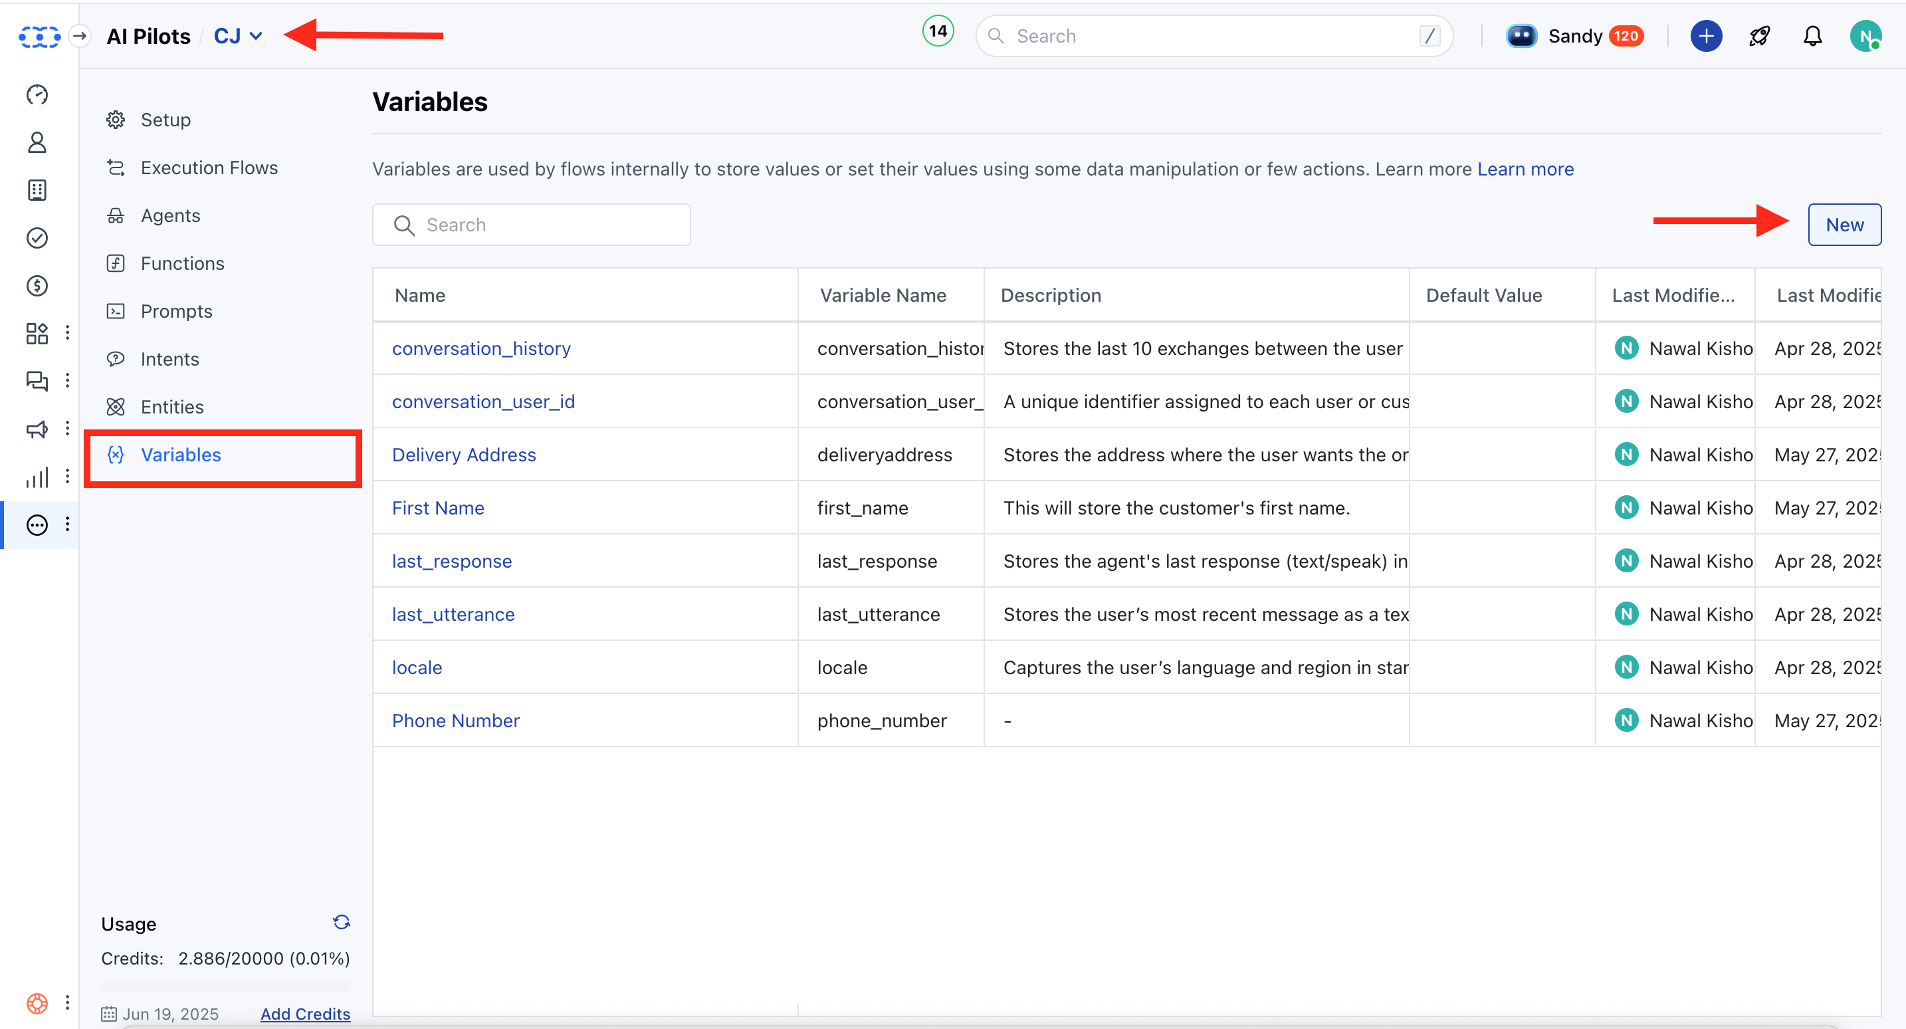The height and width of the screenshot is (1029, 1906).
Task: Open the tasks checkmark icon in left rail
Action: pos(37,237)
